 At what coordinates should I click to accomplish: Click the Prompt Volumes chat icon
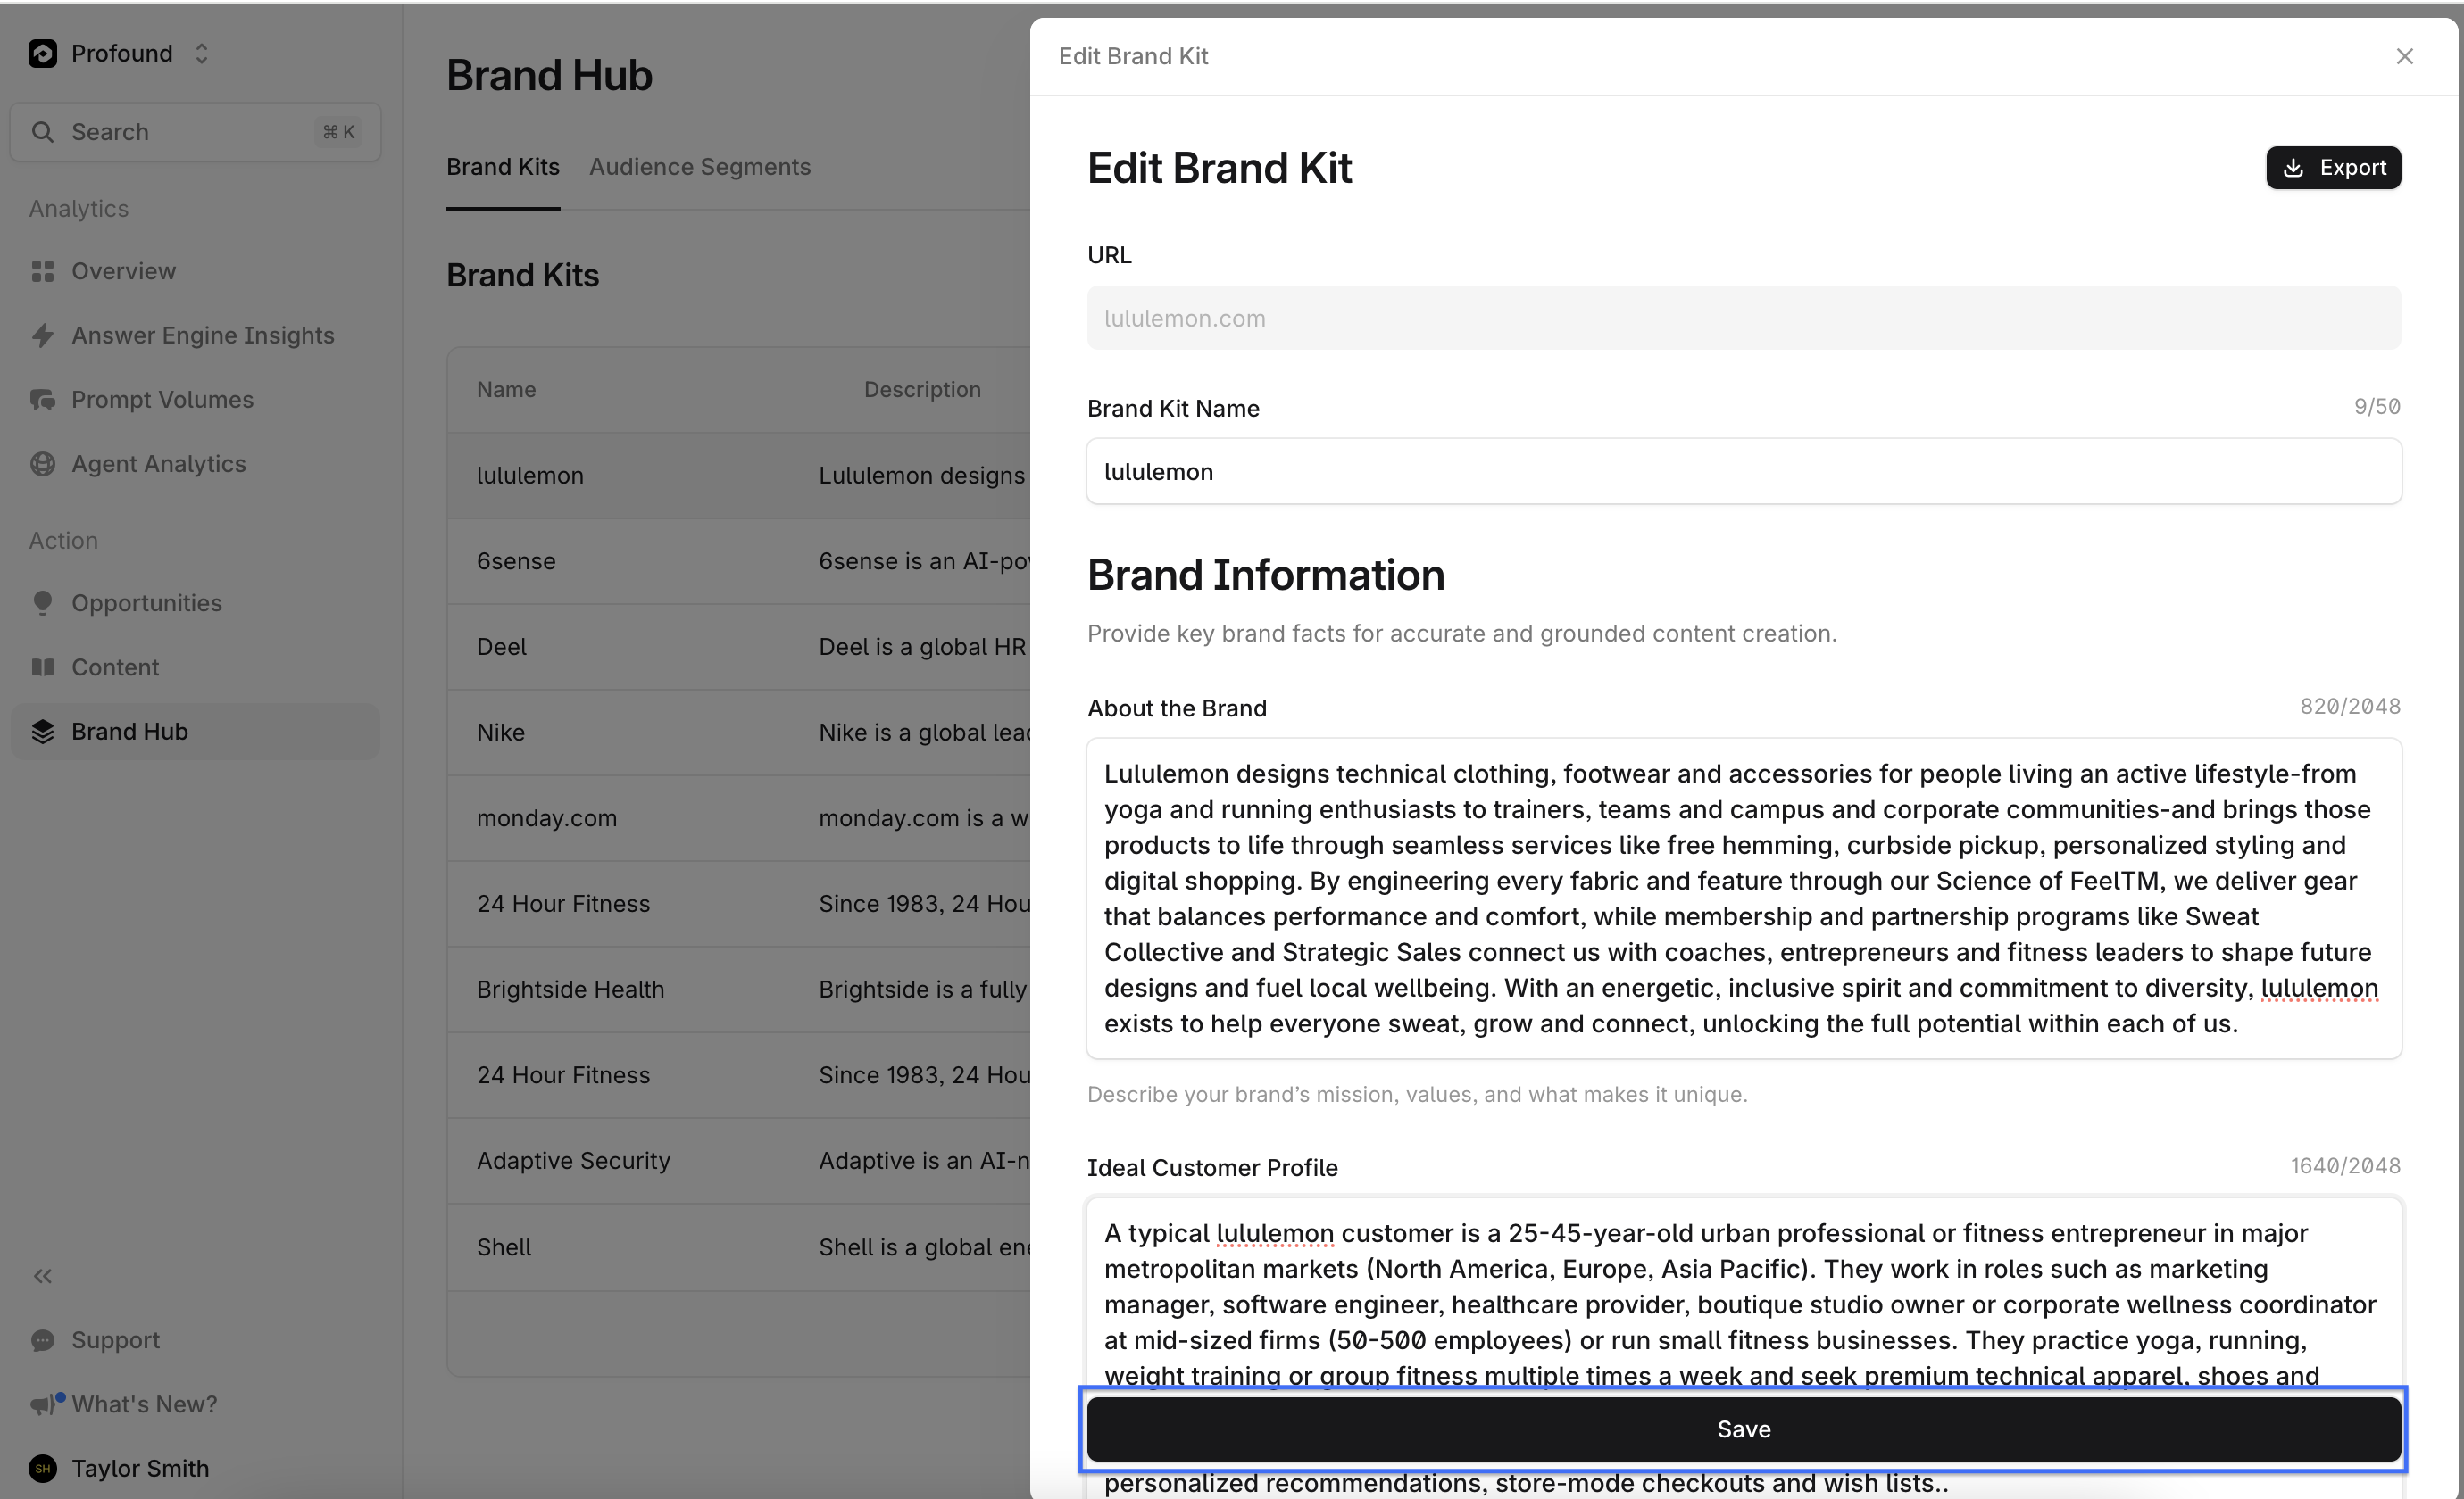click(42, 400)
